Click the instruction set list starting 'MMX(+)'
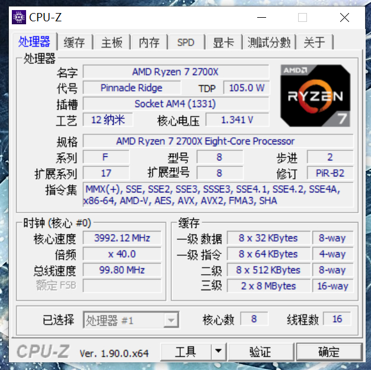 [x=218, y=195]
